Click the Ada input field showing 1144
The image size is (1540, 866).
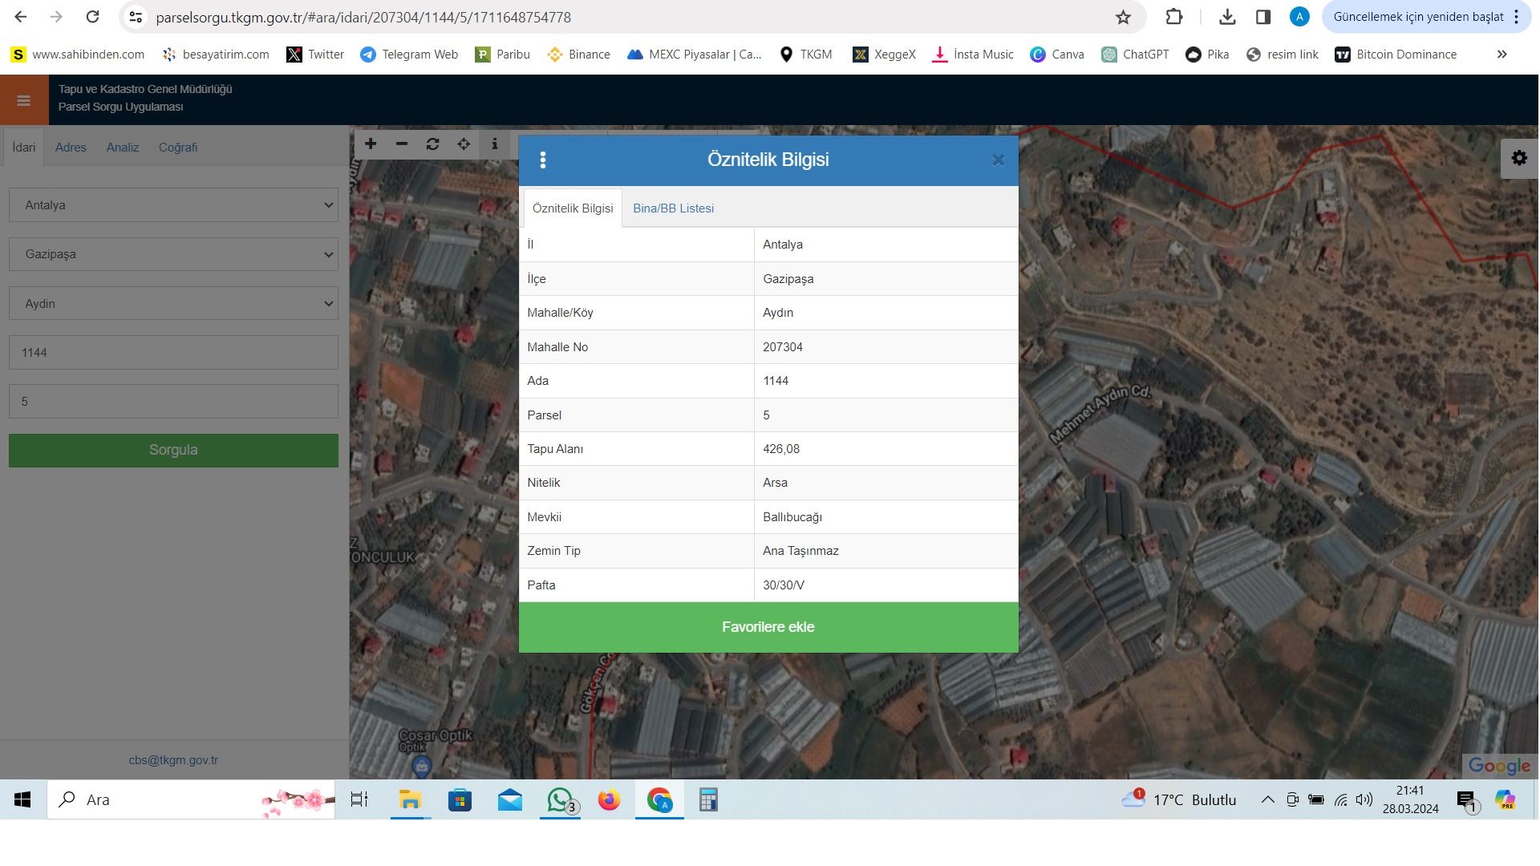[173, 353]
